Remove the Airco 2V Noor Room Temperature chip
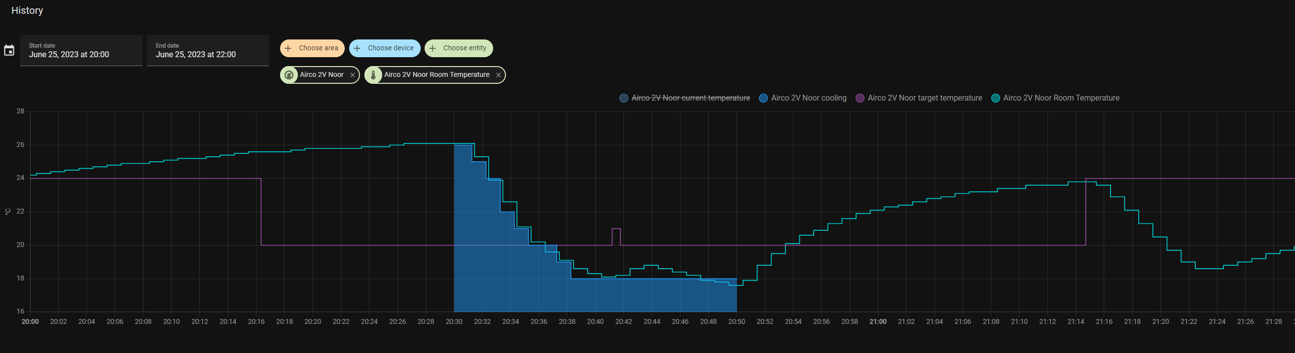This screenshot has width=1295, height=353. tap(498, 75)
